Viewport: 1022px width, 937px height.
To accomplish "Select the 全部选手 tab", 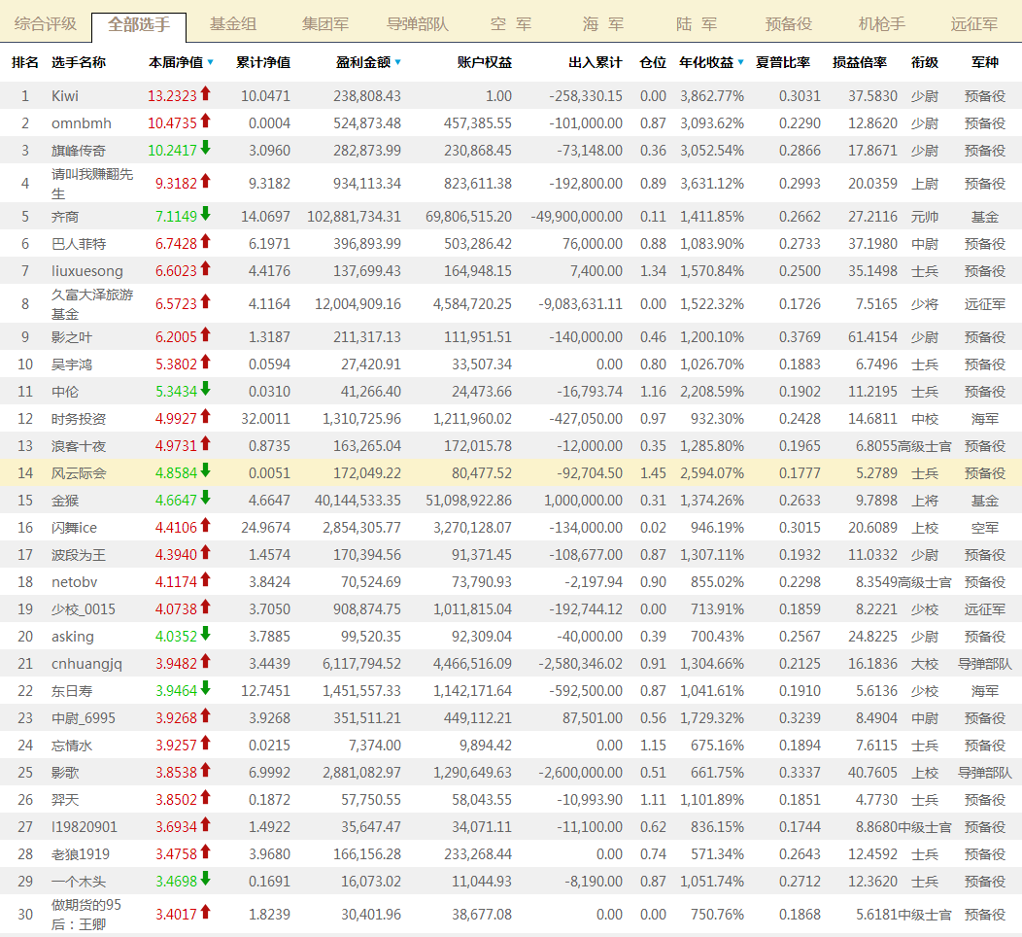I will 139,26.
